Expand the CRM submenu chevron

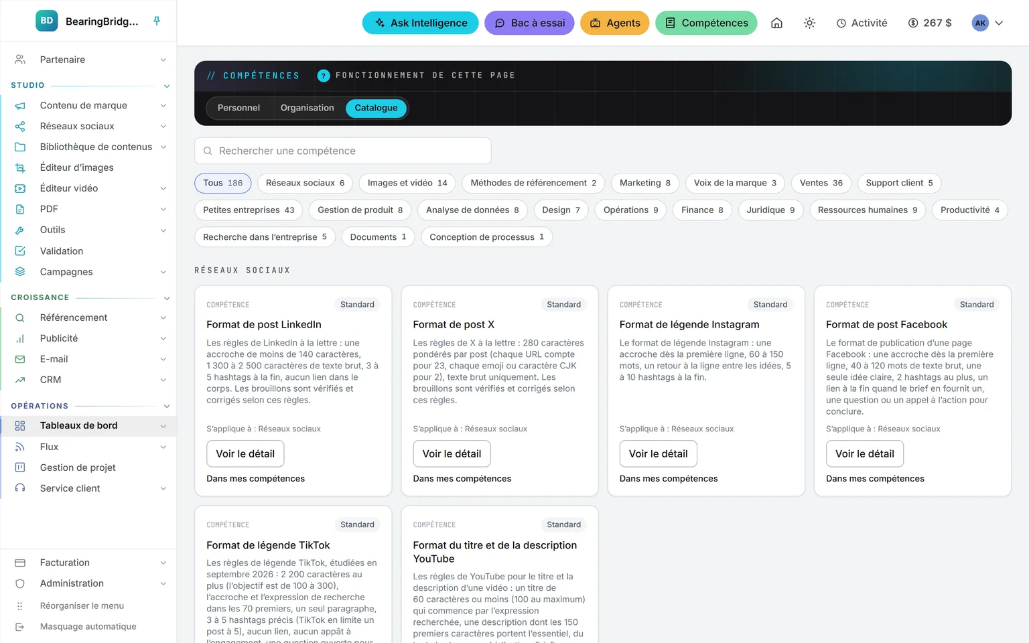(x=163, y=380)
